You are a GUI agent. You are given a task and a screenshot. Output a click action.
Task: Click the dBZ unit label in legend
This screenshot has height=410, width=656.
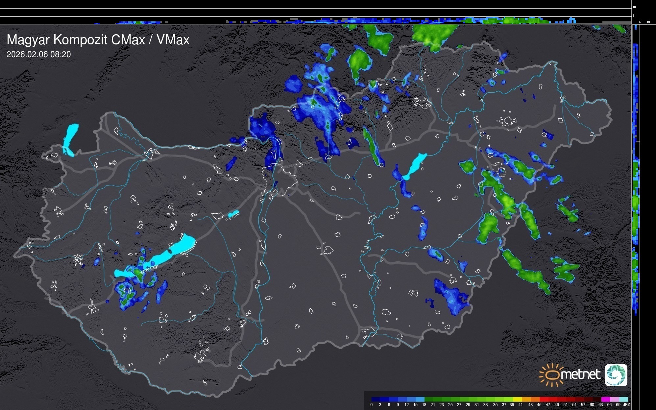click(626, 405)
